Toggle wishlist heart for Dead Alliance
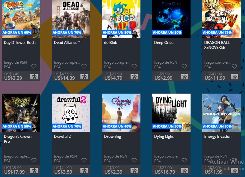 (x=84, y=66)
